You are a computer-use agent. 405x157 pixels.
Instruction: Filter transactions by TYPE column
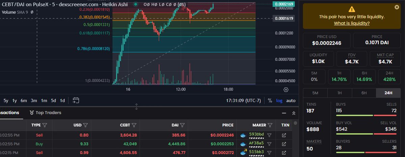coord(45,125)
